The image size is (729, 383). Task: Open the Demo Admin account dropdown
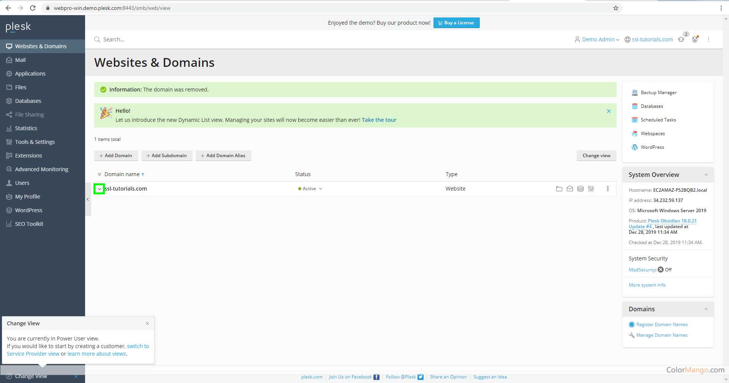pos(599,39)
